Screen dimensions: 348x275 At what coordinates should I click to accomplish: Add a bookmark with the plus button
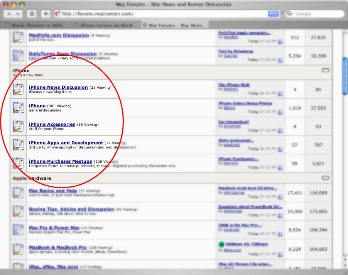[46, 14]
